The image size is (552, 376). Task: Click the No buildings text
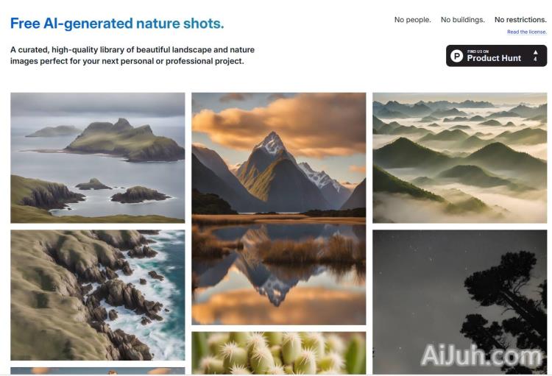(x=463, y=20)
